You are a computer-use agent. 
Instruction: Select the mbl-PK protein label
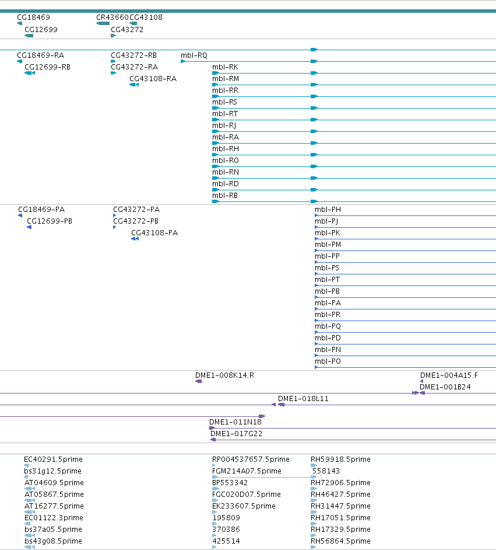point(328,233)
